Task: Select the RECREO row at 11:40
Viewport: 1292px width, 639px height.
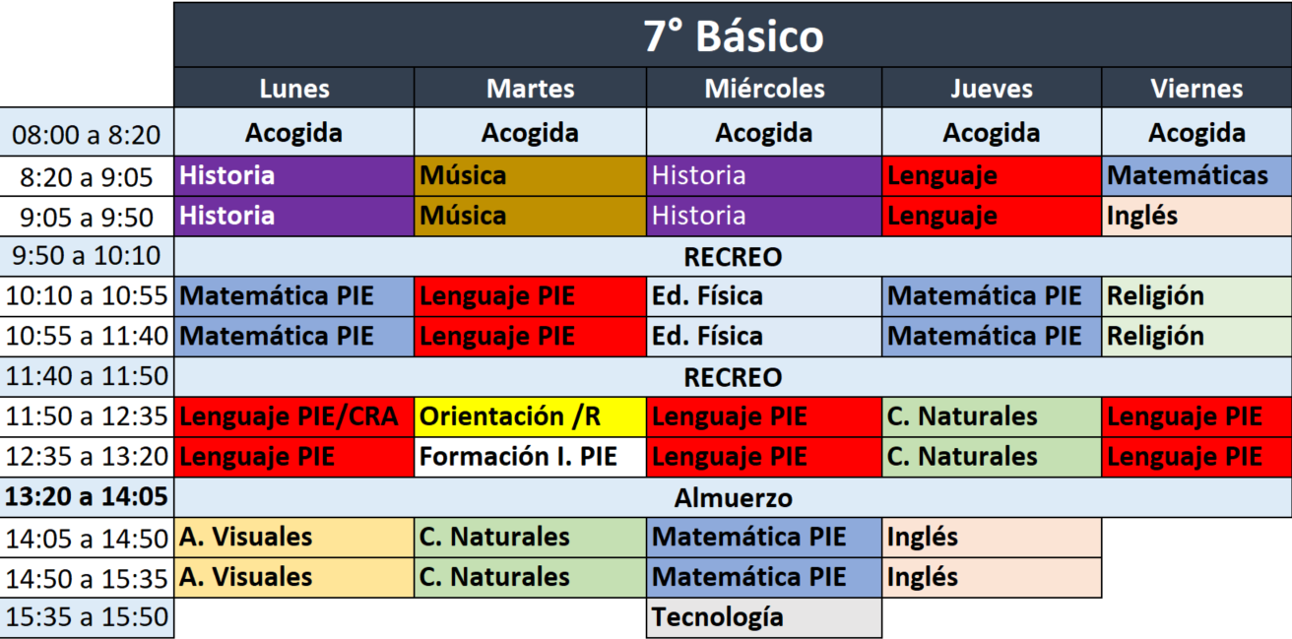Action: [x=733, y=377]
